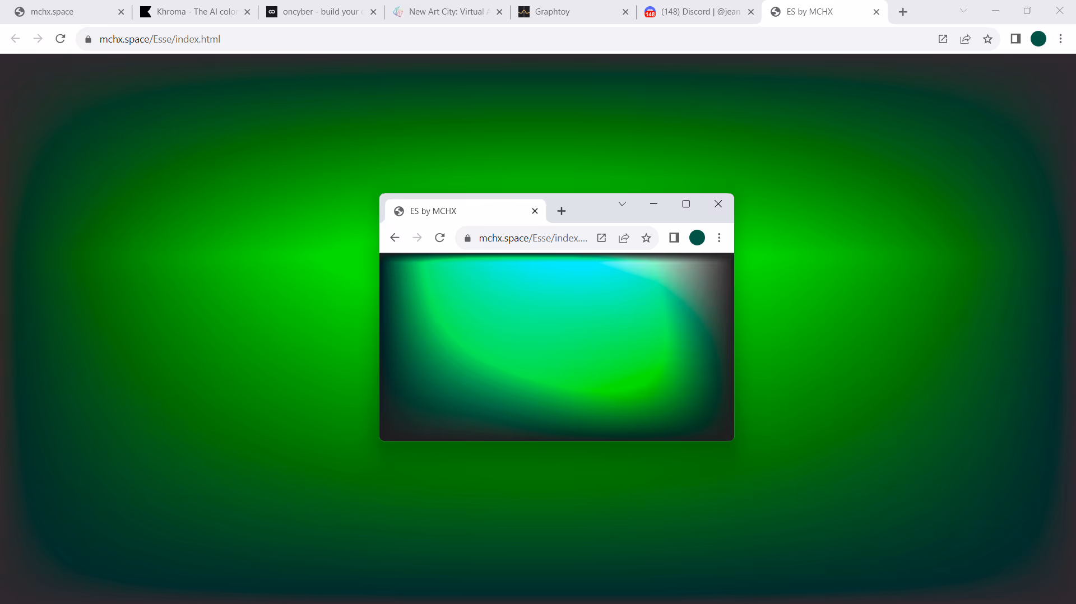Click the green profile avatar in the popup window
The height and width of the screenshot is (604, 1076).
coord(697,238)
